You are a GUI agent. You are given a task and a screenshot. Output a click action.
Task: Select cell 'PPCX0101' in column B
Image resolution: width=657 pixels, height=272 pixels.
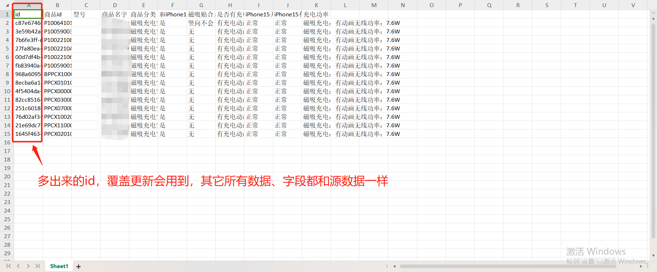click(57, 82)
